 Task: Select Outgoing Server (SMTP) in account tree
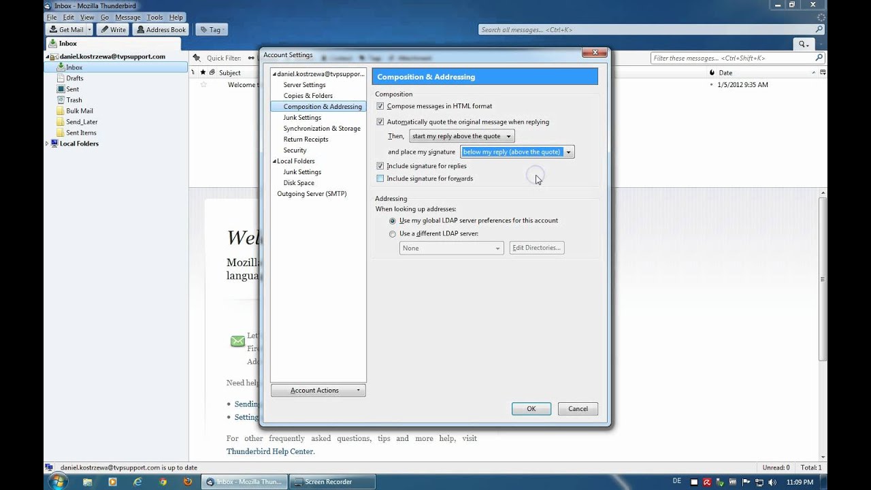(312, 194)
